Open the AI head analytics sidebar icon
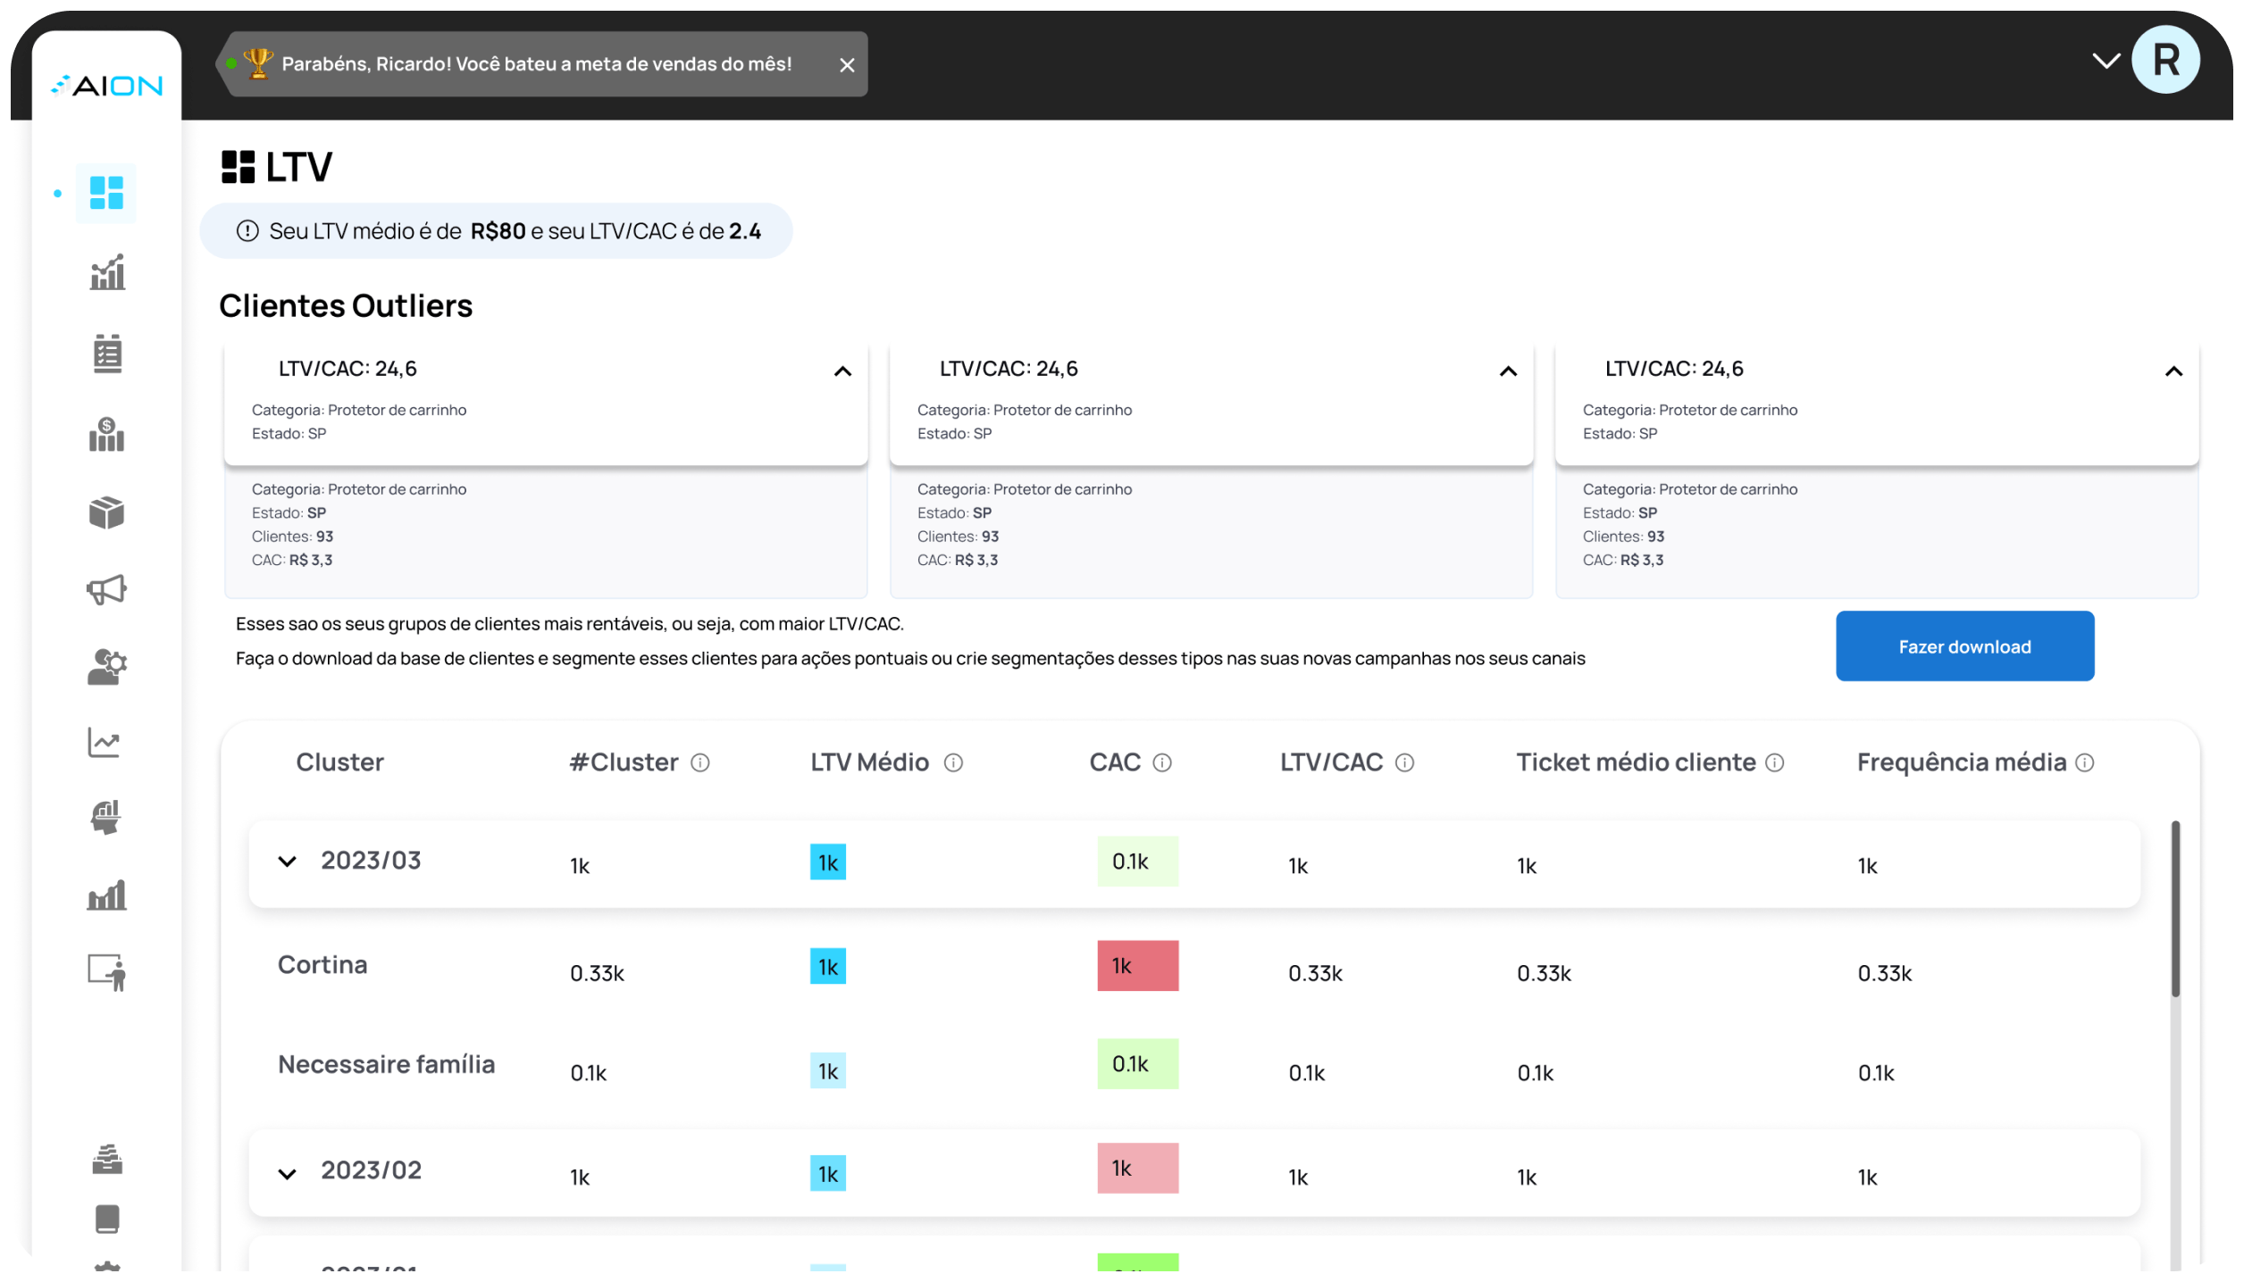Viewport: 2244px width, 1282px height. pos(106,817)
